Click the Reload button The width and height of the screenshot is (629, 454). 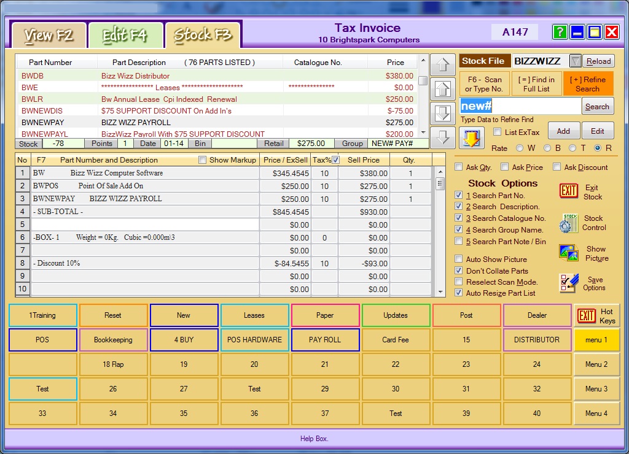tap(598, 61)
